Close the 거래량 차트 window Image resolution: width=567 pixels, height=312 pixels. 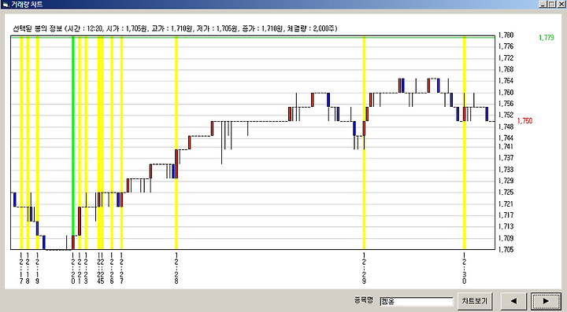tap(561, 5)
